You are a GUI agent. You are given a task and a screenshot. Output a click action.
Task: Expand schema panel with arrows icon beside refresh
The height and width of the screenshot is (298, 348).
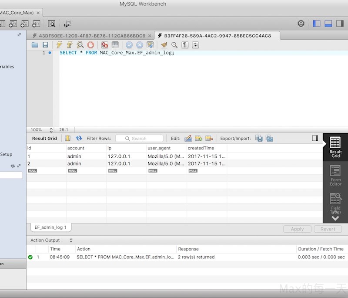click(19, 166)
